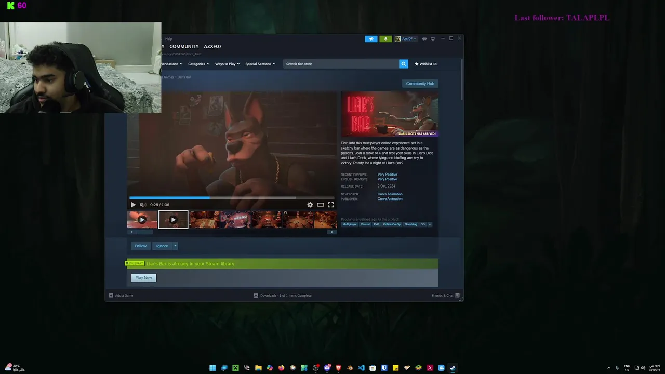The width and height of the screenshot is (665, 374).
Task: Click the VR headset icon in title bar
Action: (x=424, y=39)
